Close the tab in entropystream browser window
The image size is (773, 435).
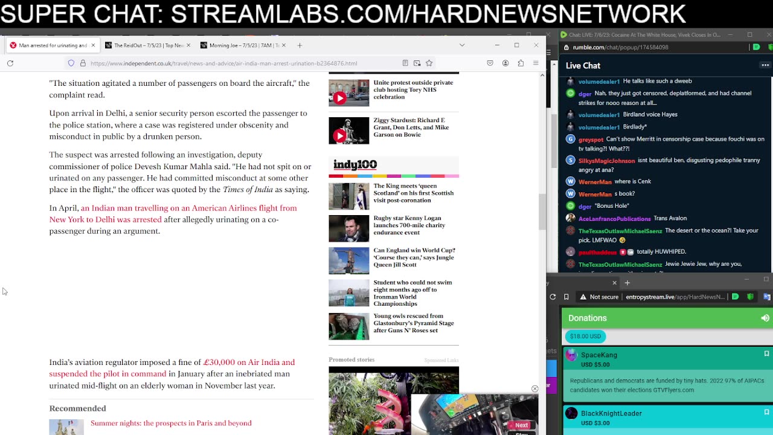point(614,283)
